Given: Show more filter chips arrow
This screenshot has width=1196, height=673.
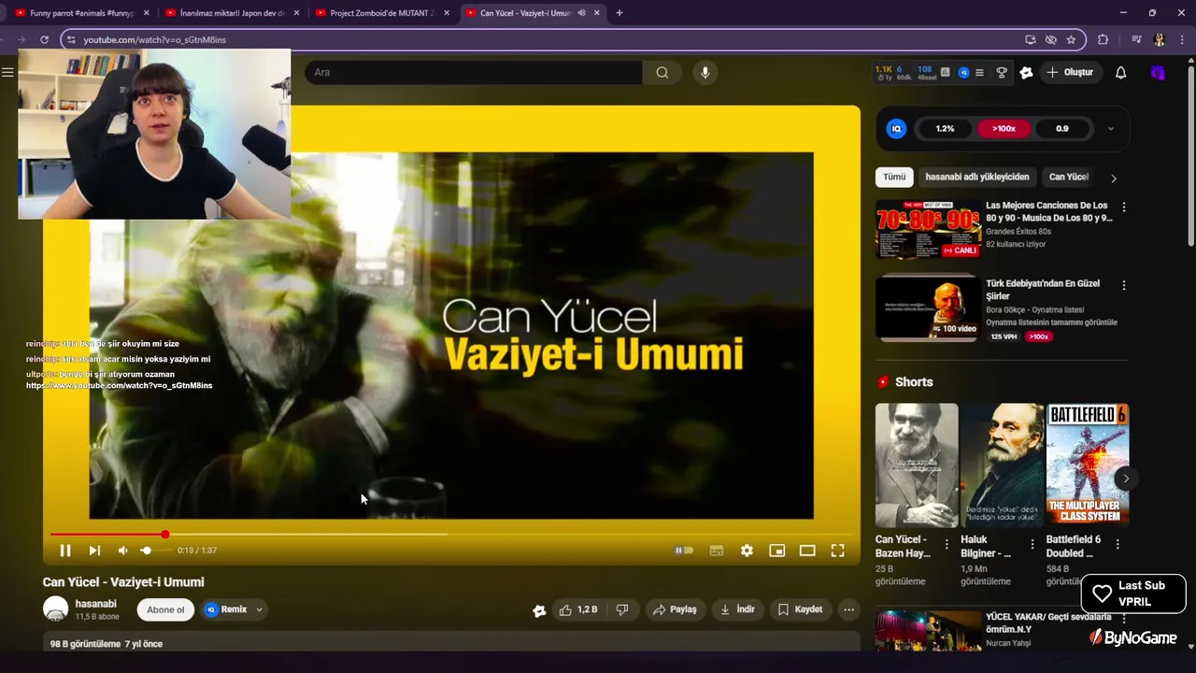Looking at the screenshot, I should [x=1113, y=178].
